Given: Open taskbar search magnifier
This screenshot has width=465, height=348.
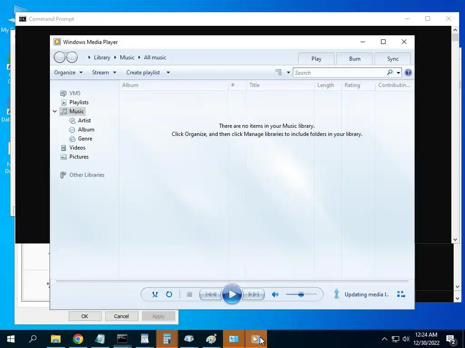Looking at the screenshot, I should [x=33, y=339].
